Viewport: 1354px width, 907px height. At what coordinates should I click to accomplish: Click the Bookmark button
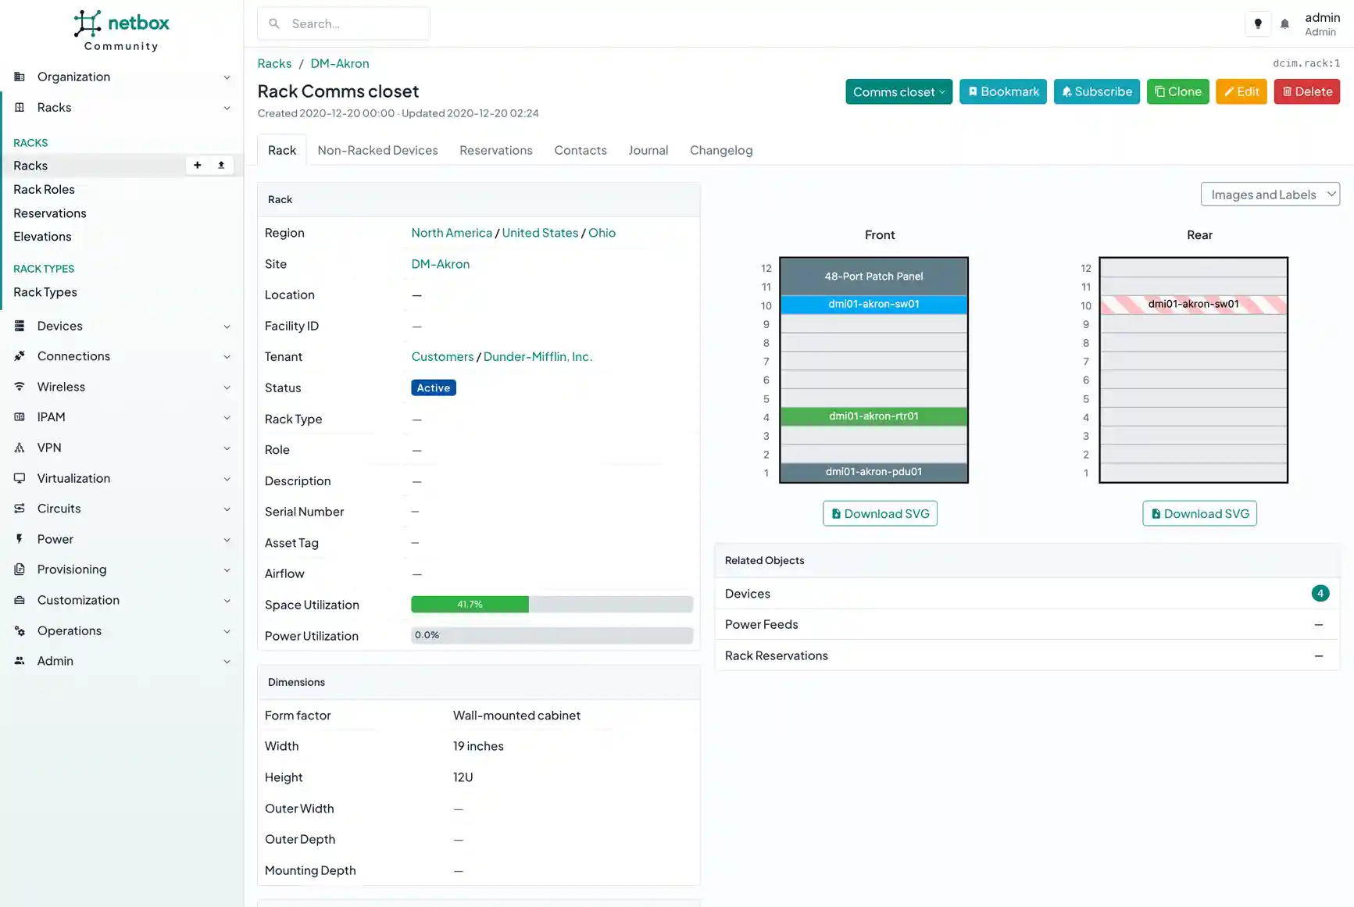click(x=1002, y=91)
